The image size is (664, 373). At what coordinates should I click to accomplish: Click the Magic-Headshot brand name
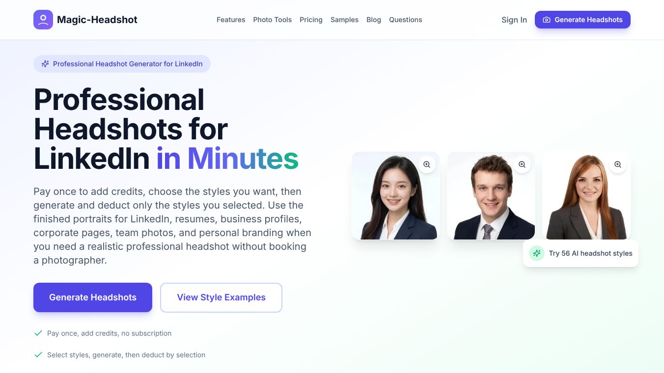pos(97,20)
